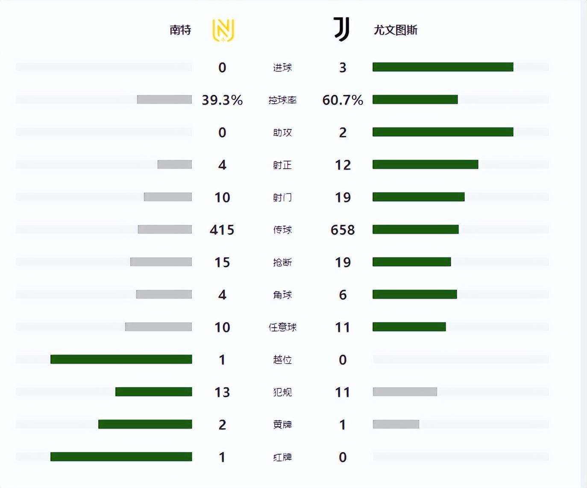The image size is (587, 488).
Task: Click Juventus's green 射正 bar
Action: pyautogui.click(x=425, y=165)
